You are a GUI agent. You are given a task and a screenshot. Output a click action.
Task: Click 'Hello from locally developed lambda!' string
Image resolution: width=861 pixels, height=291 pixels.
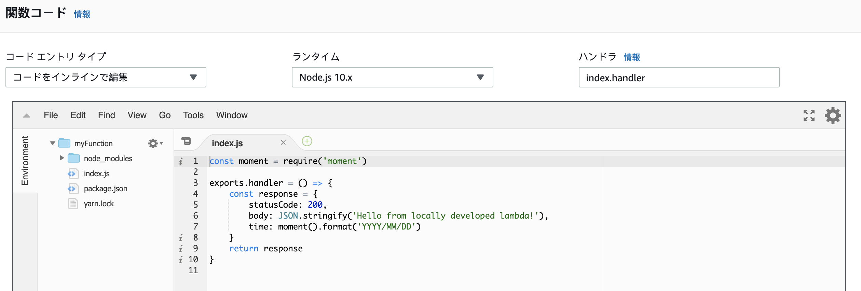(x=446, y=216)
